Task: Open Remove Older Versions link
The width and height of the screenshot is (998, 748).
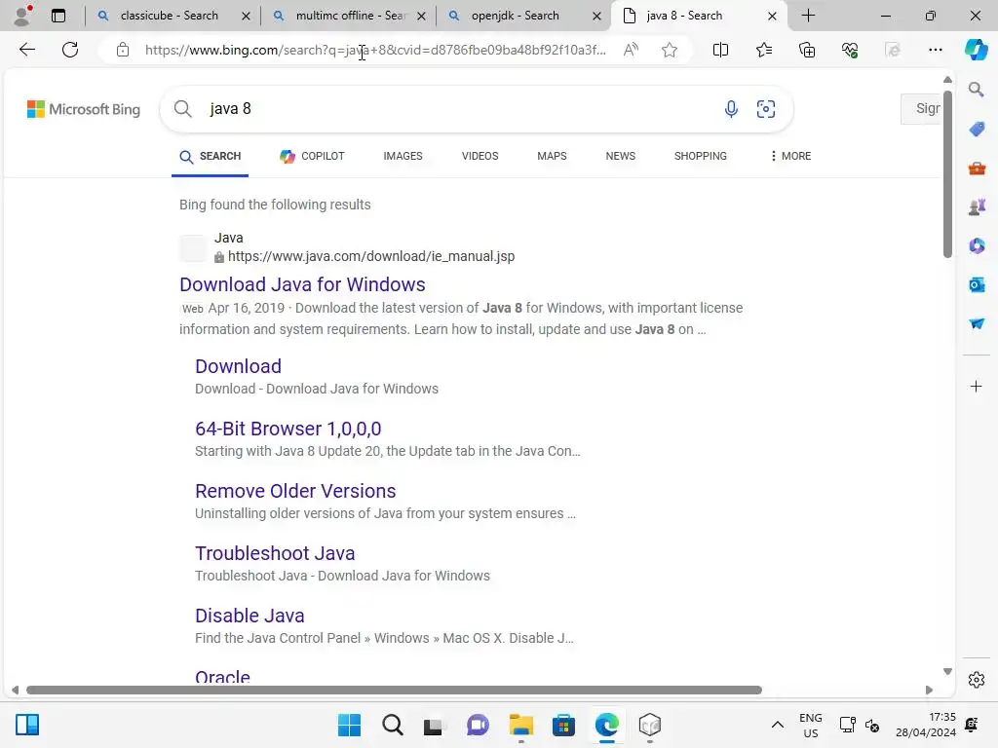Action: [295, 491]
